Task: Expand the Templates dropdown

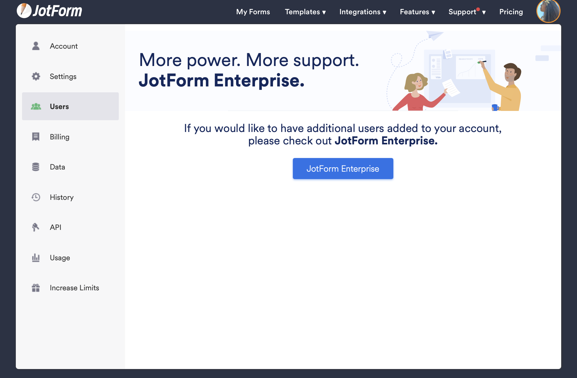Action: 305,12
